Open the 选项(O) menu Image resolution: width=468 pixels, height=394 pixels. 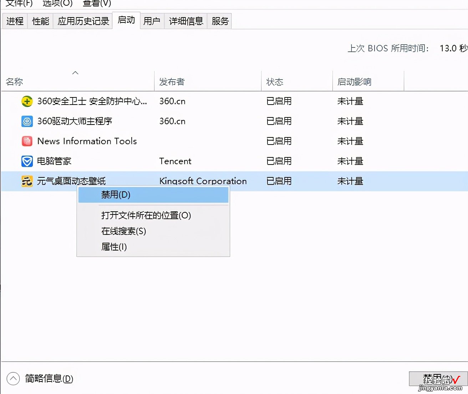pos(57,3)
